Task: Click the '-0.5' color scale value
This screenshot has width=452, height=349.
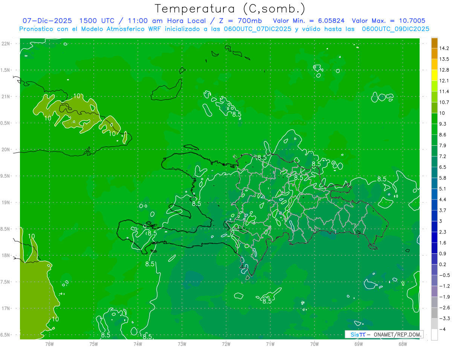Action: click(x=444, y=275)
